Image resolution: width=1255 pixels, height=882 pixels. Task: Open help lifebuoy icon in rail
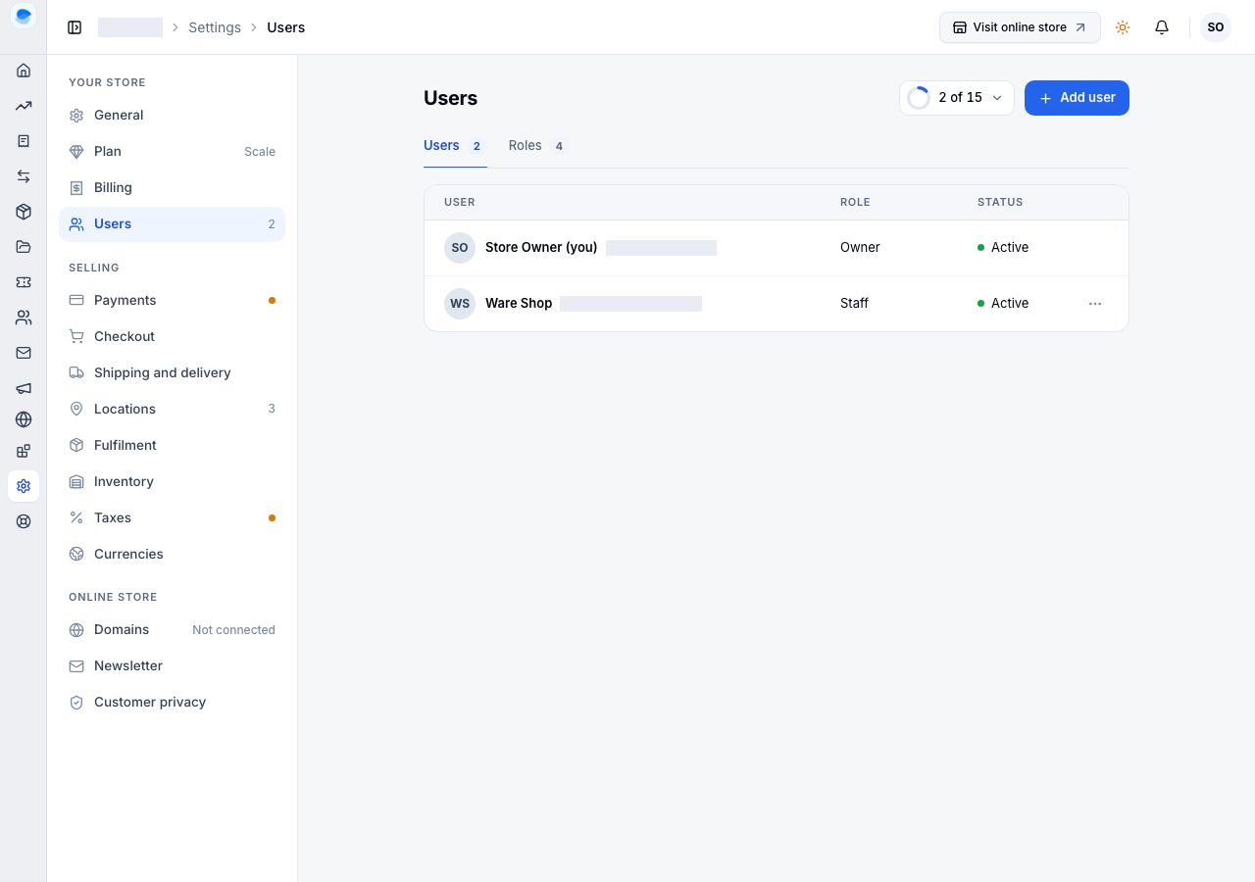pos(24,521)
